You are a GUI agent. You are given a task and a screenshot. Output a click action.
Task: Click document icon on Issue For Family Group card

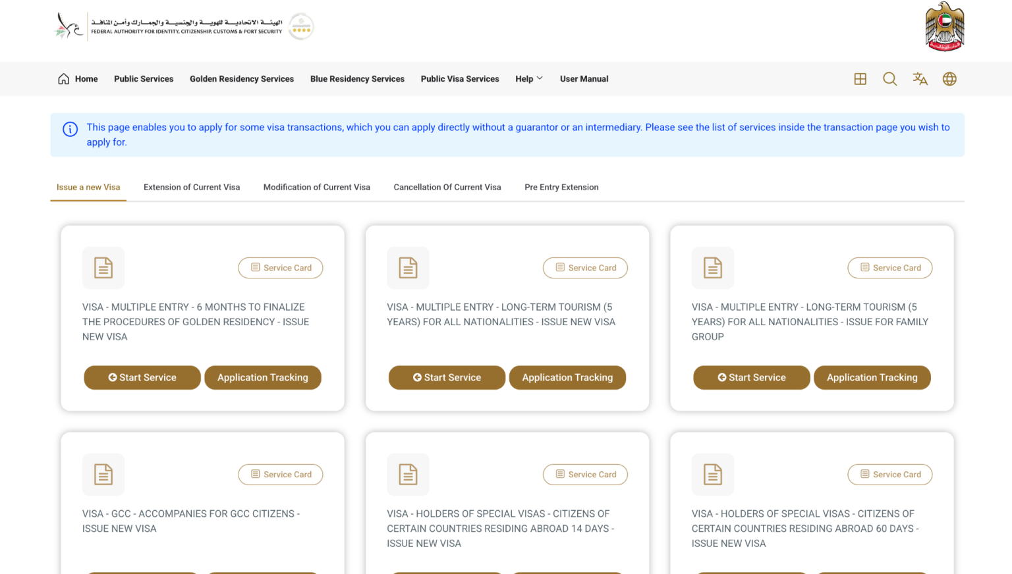tap(713, 268)
